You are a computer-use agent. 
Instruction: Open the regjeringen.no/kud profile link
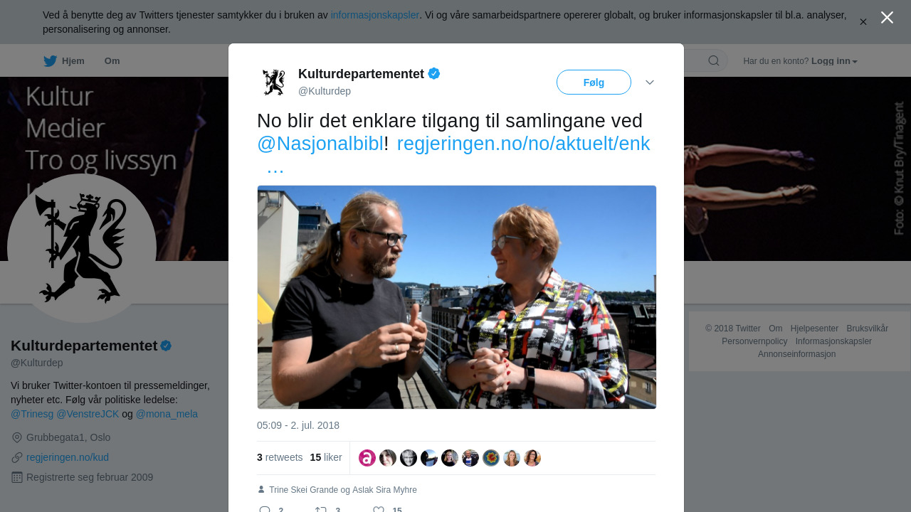68,457
